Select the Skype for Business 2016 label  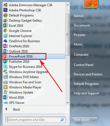(26, 67)
